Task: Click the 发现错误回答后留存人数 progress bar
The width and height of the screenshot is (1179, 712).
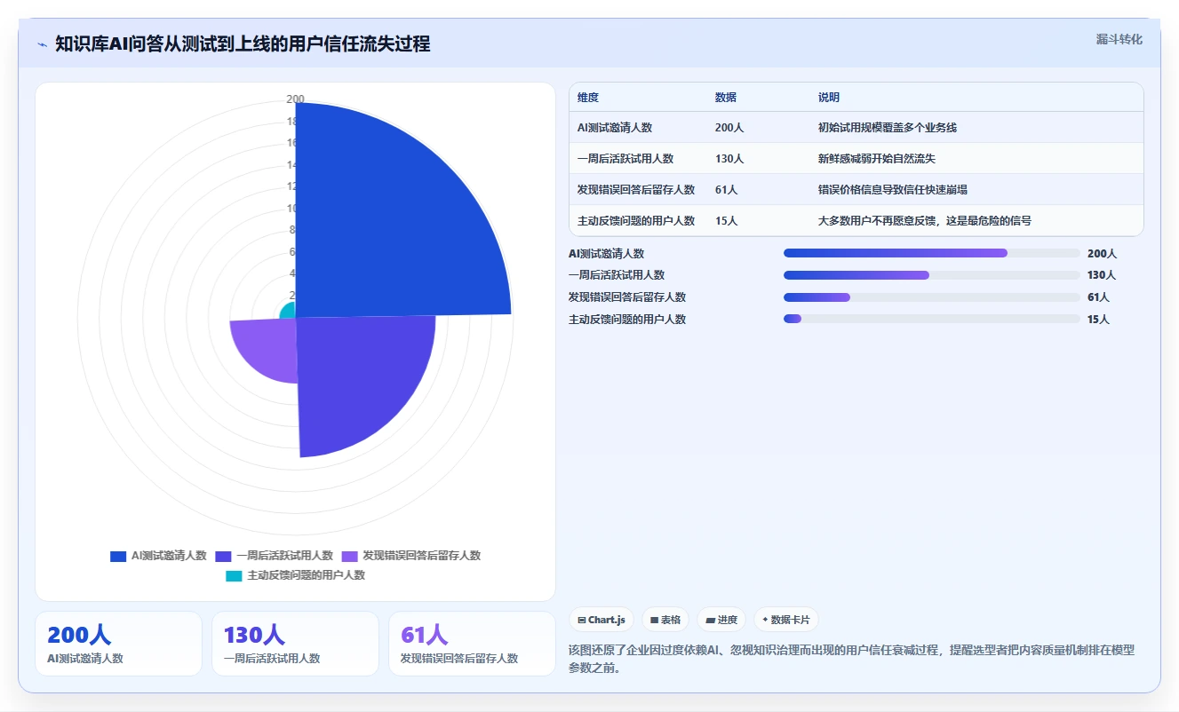Action: pos(932,297)
